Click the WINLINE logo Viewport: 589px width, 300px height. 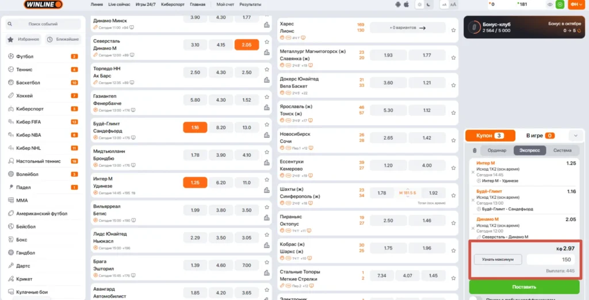43,5
